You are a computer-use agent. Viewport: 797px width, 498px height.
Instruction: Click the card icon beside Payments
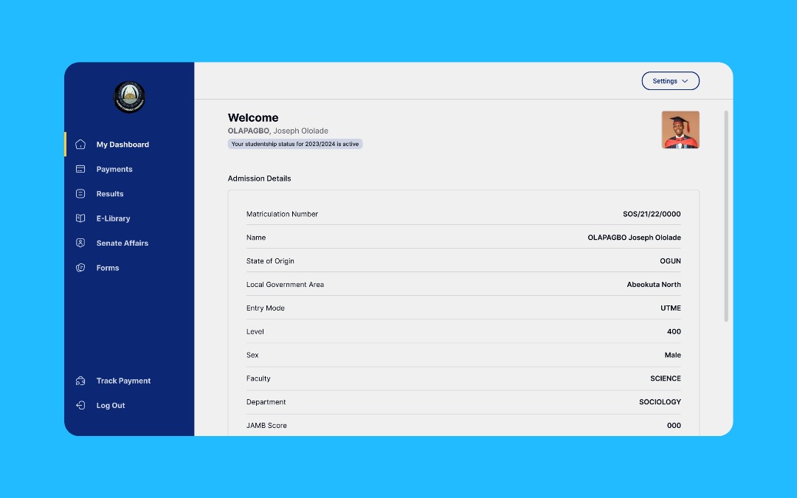tap(80, 169)
